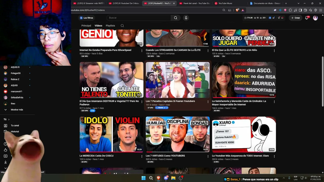Open YouTube notifications bell

[307, 18]
